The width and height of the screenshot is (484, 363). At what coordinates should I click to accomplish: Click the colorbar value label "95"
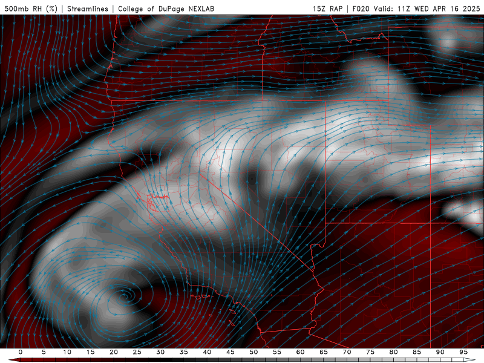coord(463,352)
